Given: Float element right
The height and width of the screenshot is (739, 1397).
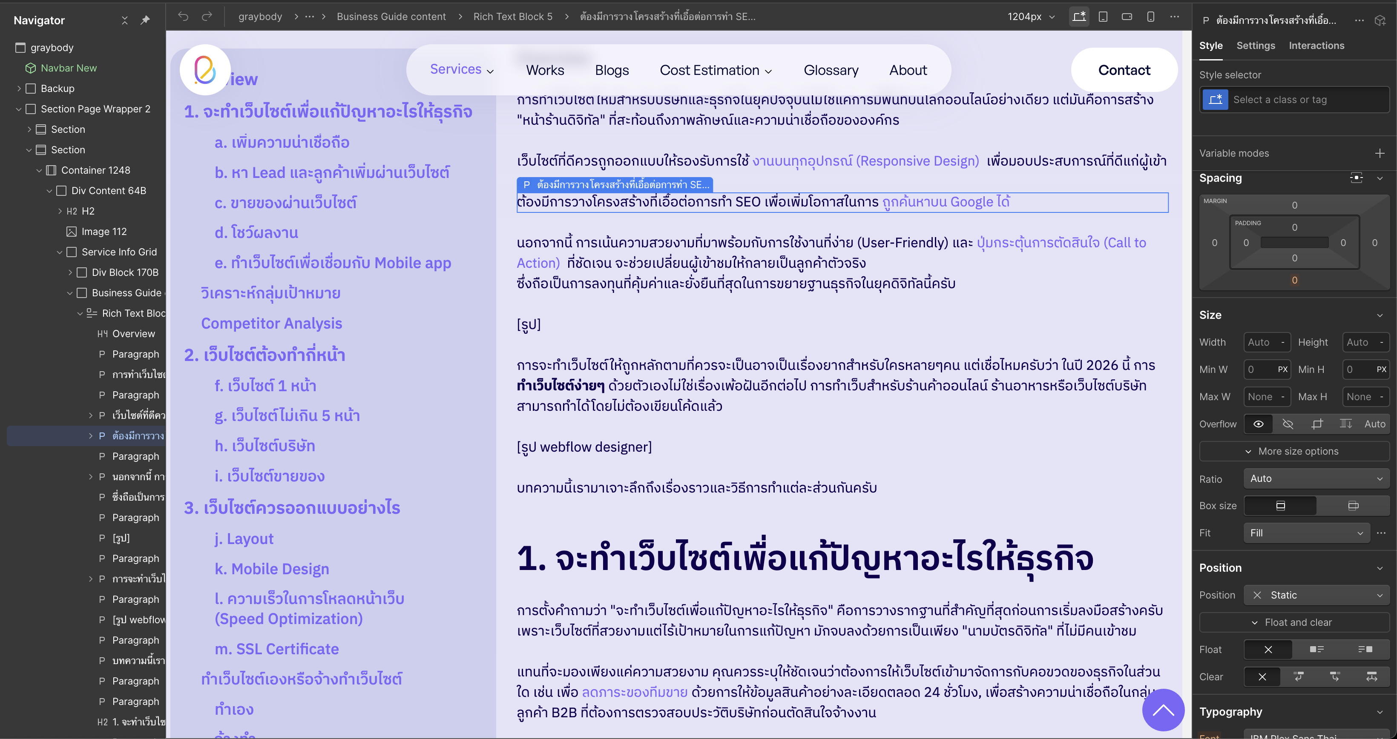Looking at the screenshot, I should click(1365, 650).
